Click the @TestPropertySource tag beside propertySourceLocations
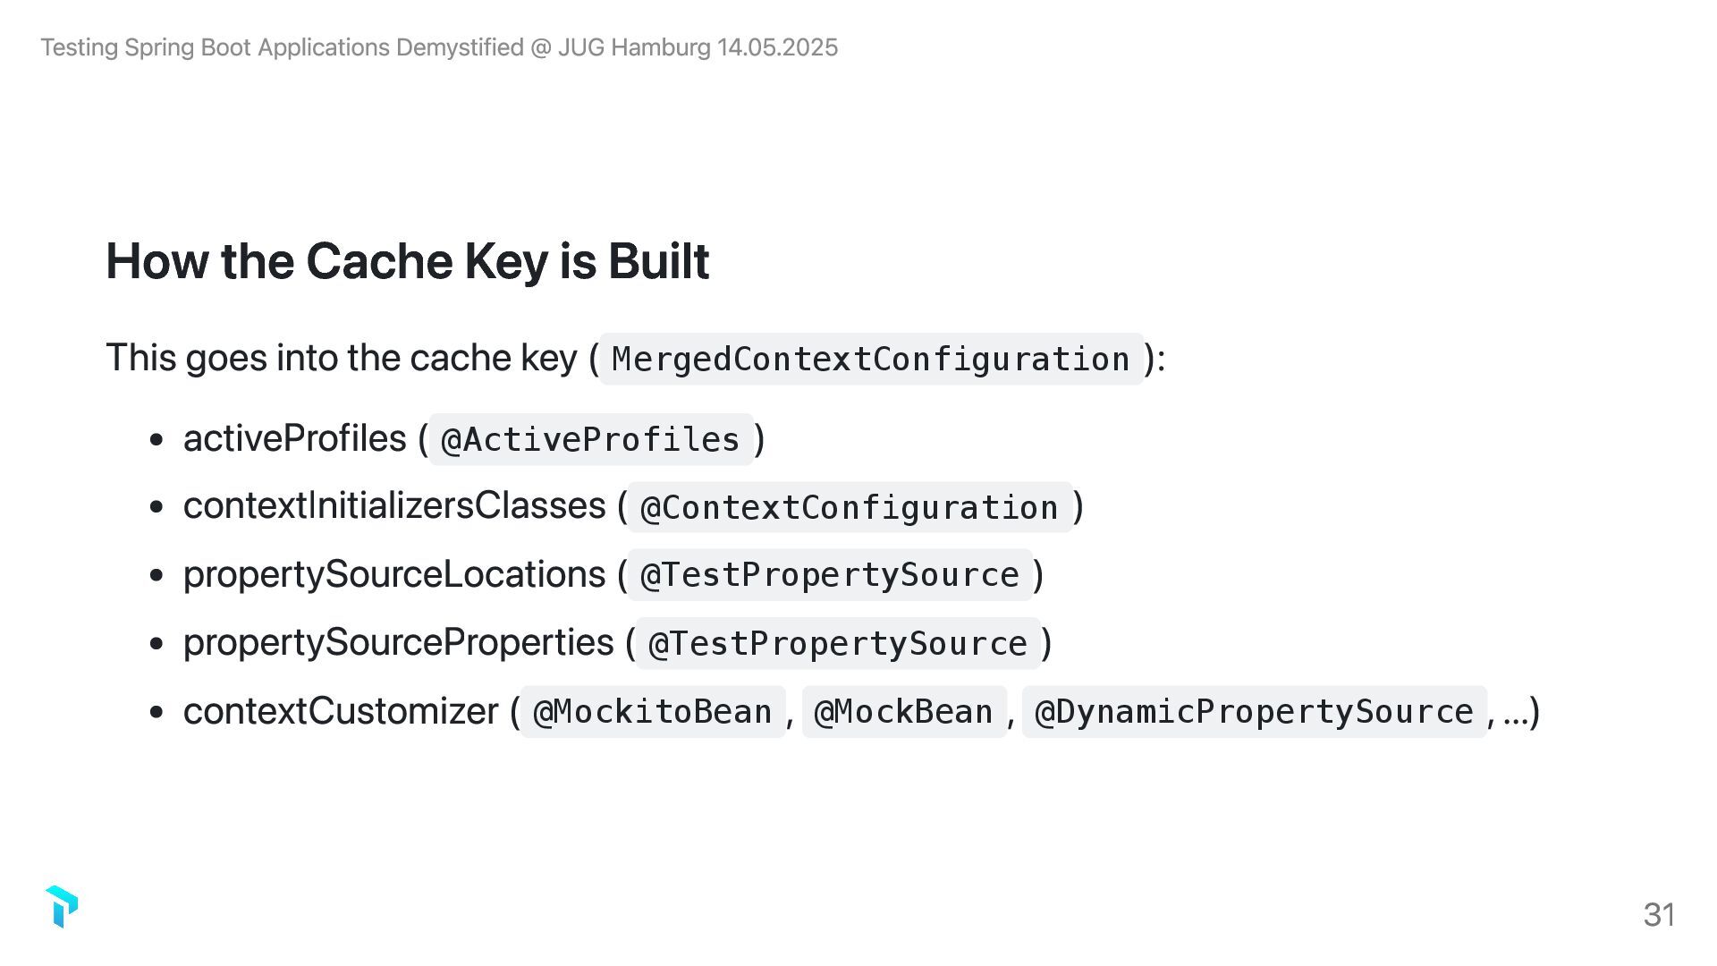 pyautogui.click(x=830, y=575)
